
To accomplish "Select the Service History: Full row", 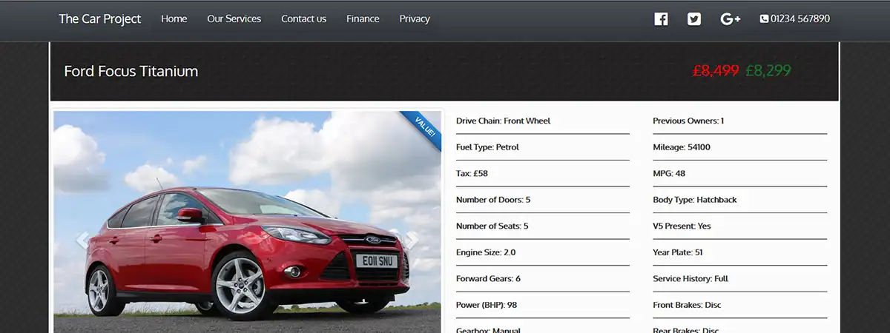I will pos(739,279).
